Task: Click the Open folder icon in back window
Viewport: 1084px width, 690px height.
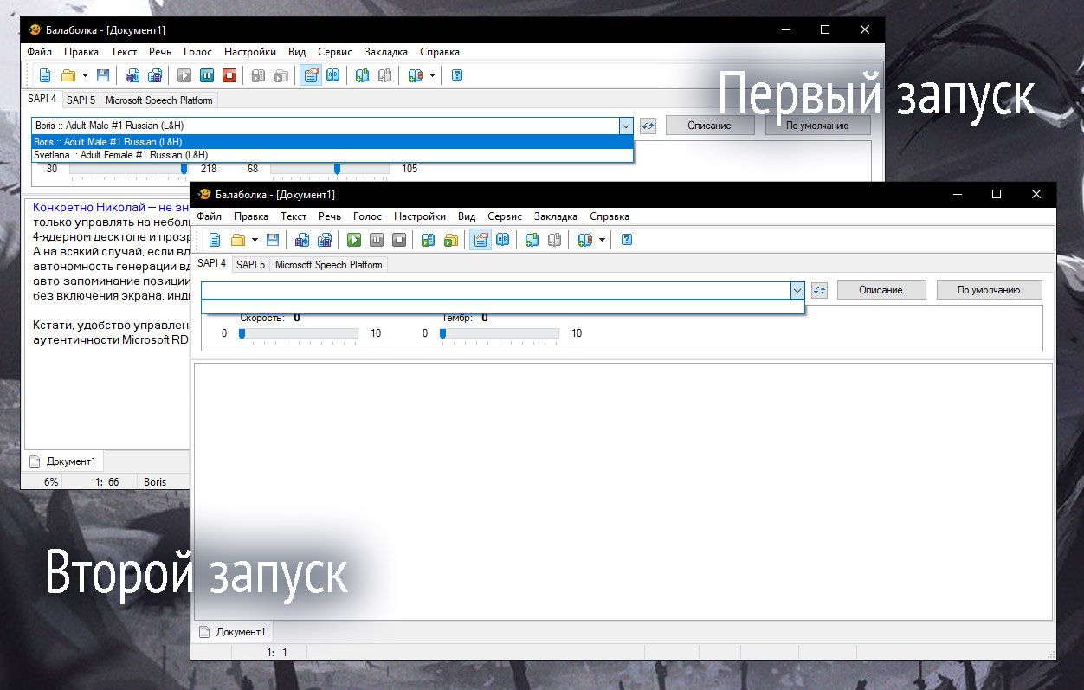Action: coord(67,75)
